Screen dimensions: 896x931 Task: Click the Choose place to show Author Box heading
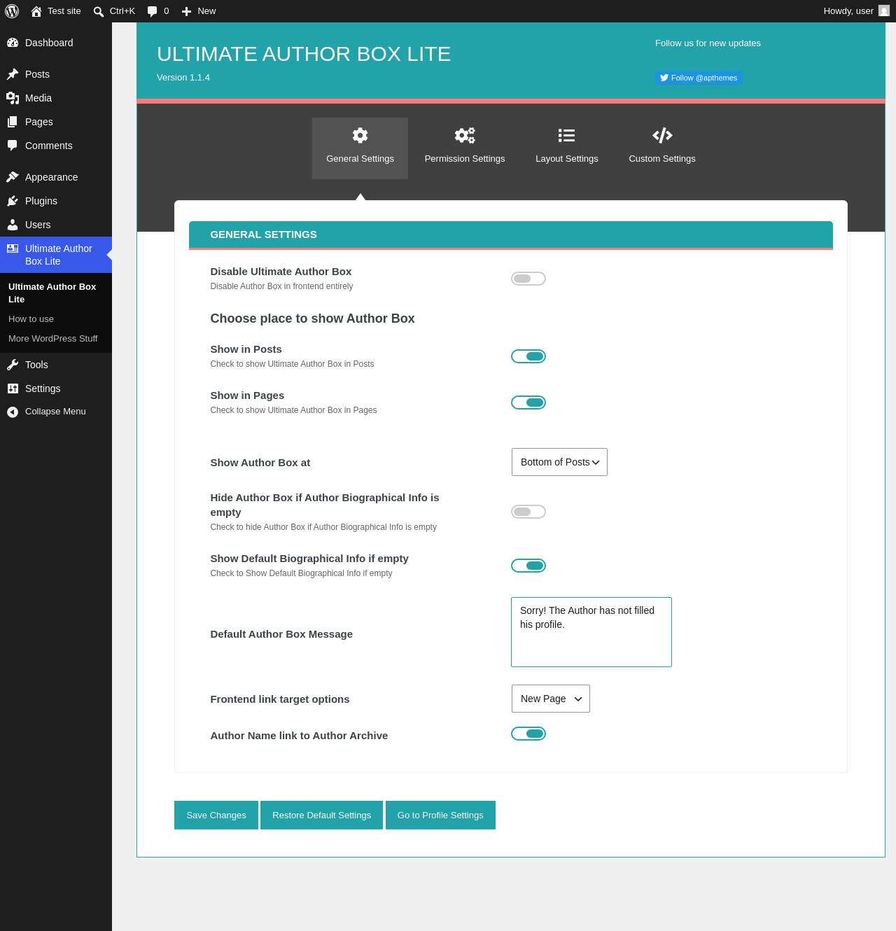coord(312,318)
